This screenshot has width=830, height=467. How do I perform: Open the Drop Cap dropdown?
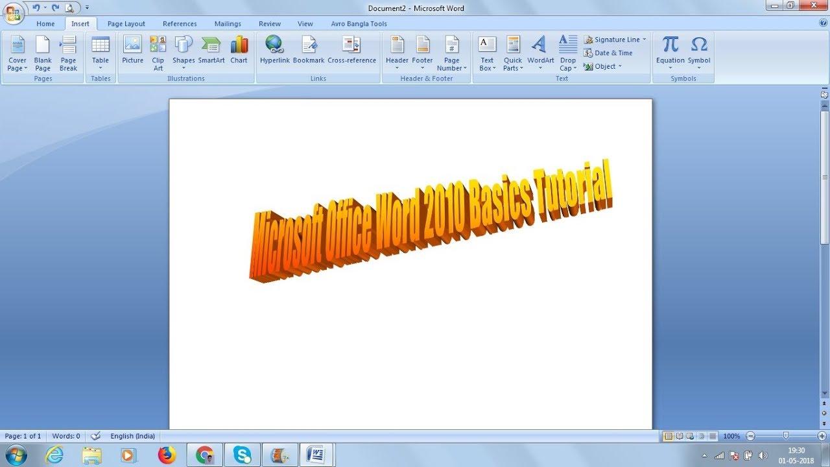click(568, 53)
